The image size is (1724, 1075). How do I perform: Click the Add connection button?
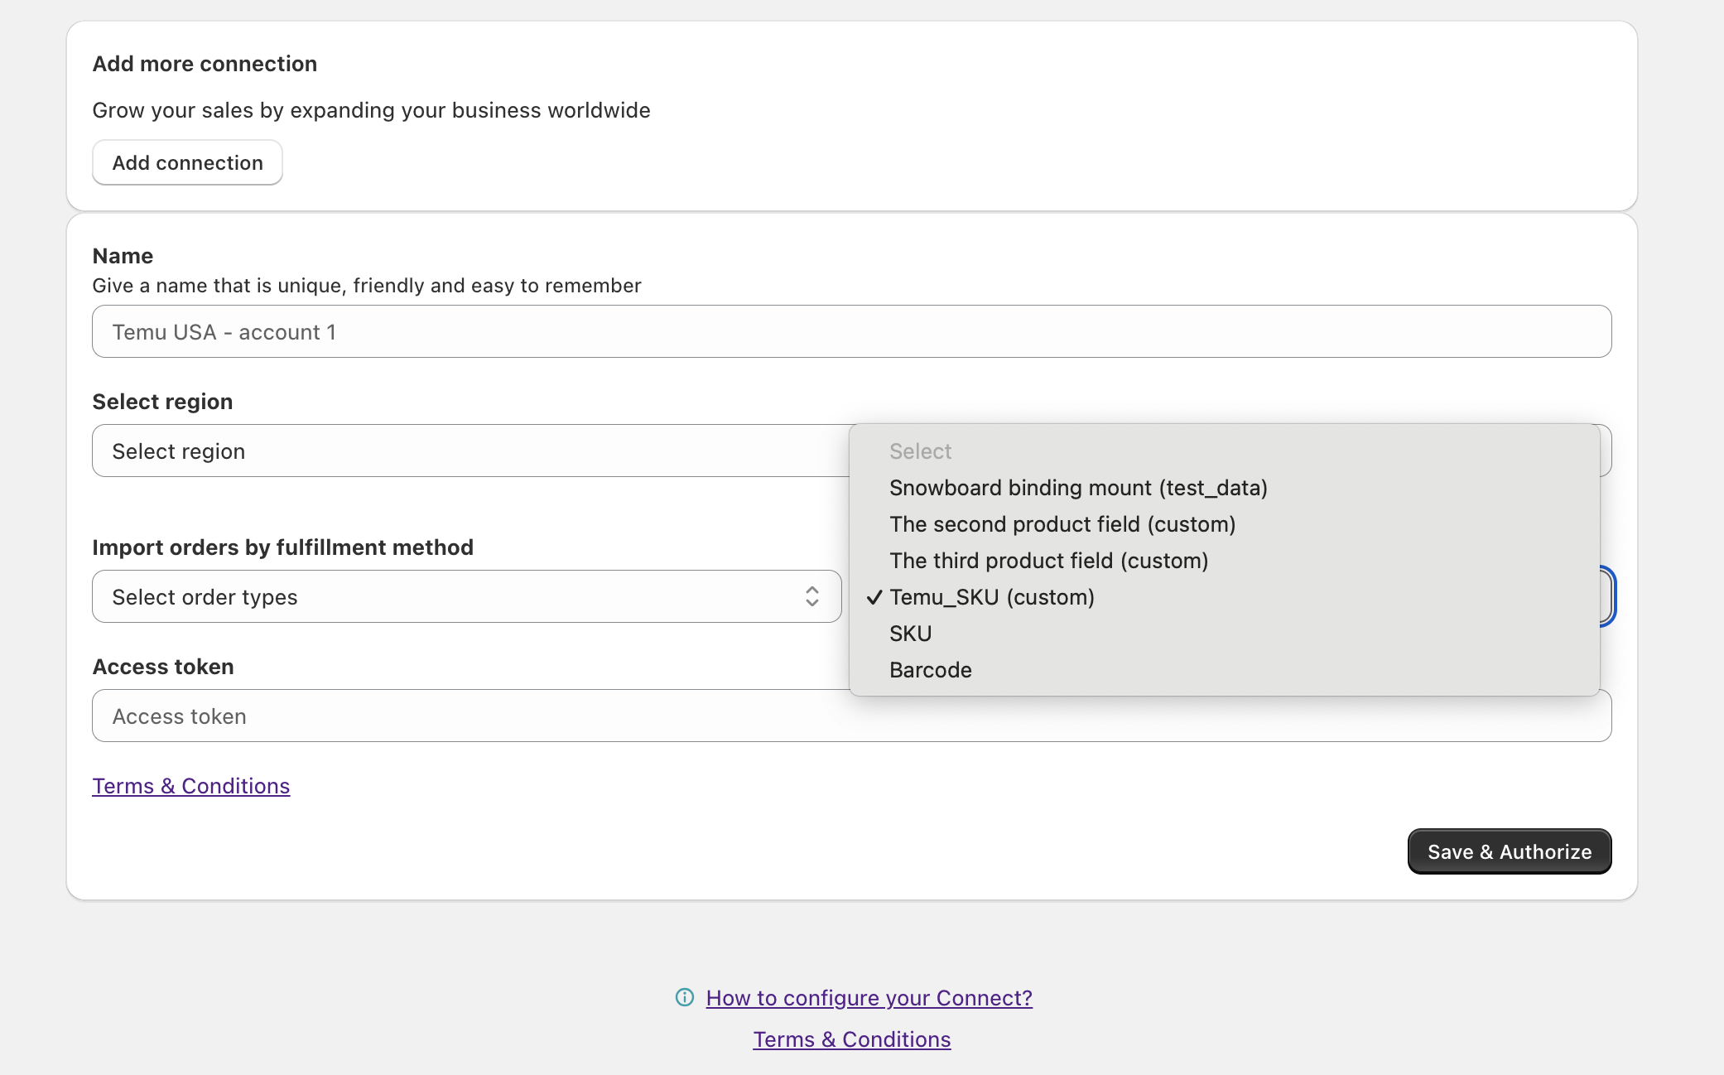pos(187,162)
